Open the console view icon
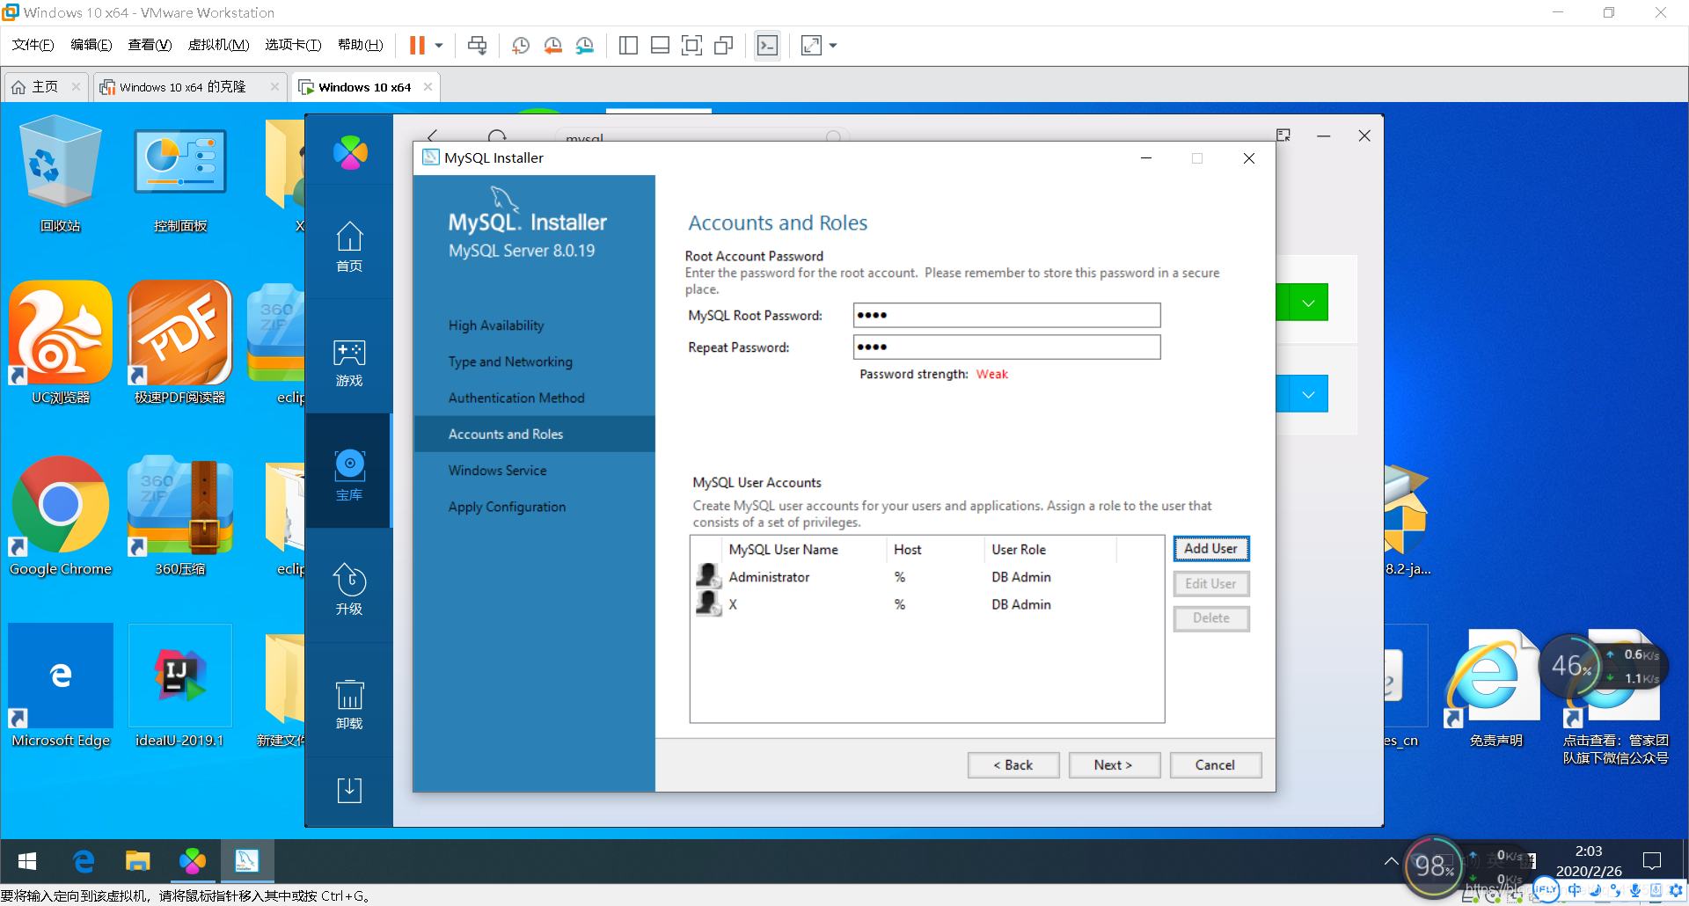Screen dimensions: 1689x906 click(x=767, y=46)
